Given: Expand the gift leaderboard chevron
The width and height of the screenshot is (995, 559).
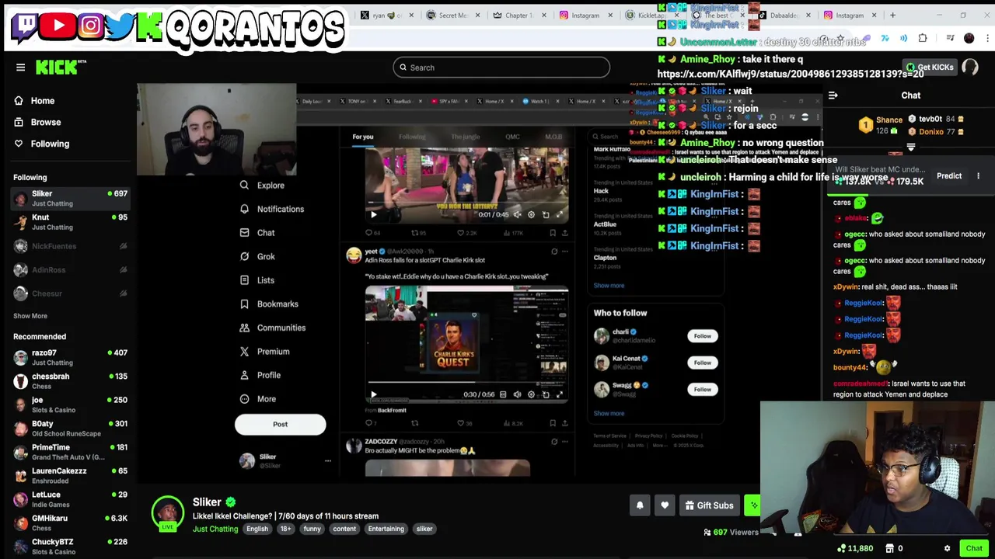Looking at the screenshot, I should [x=911, y=147].
